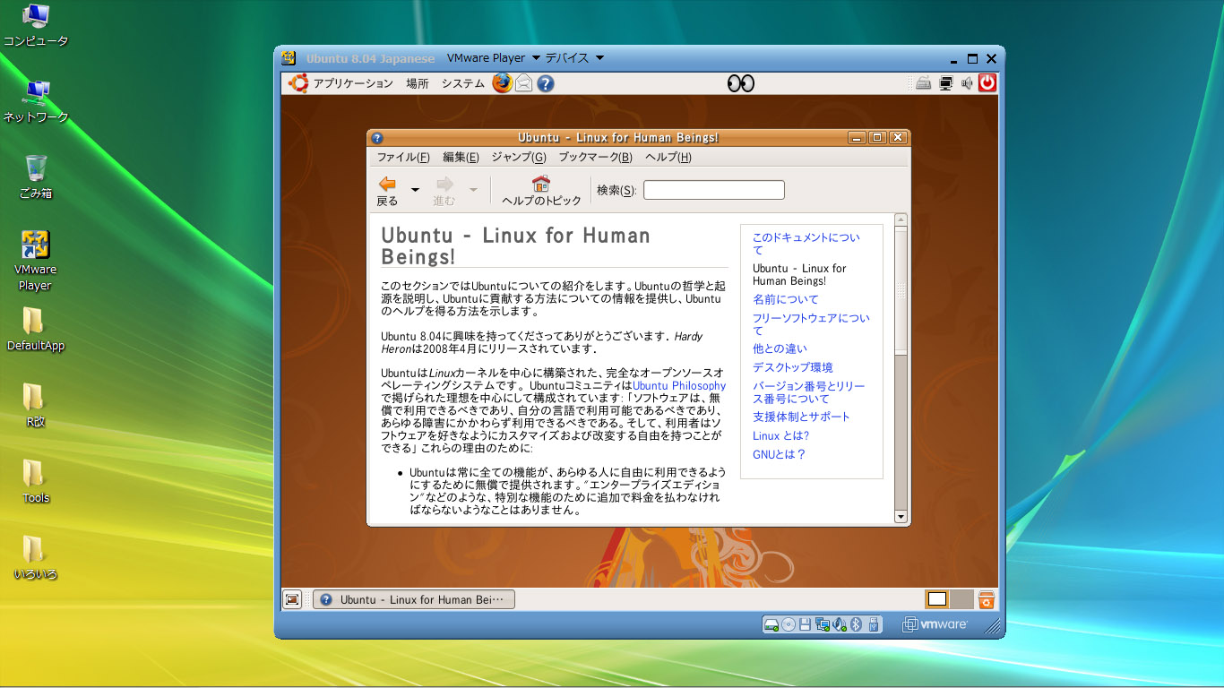1224x688 pixels.
Task: Select the R改 folder on desktop
Action: click(36, 406)
